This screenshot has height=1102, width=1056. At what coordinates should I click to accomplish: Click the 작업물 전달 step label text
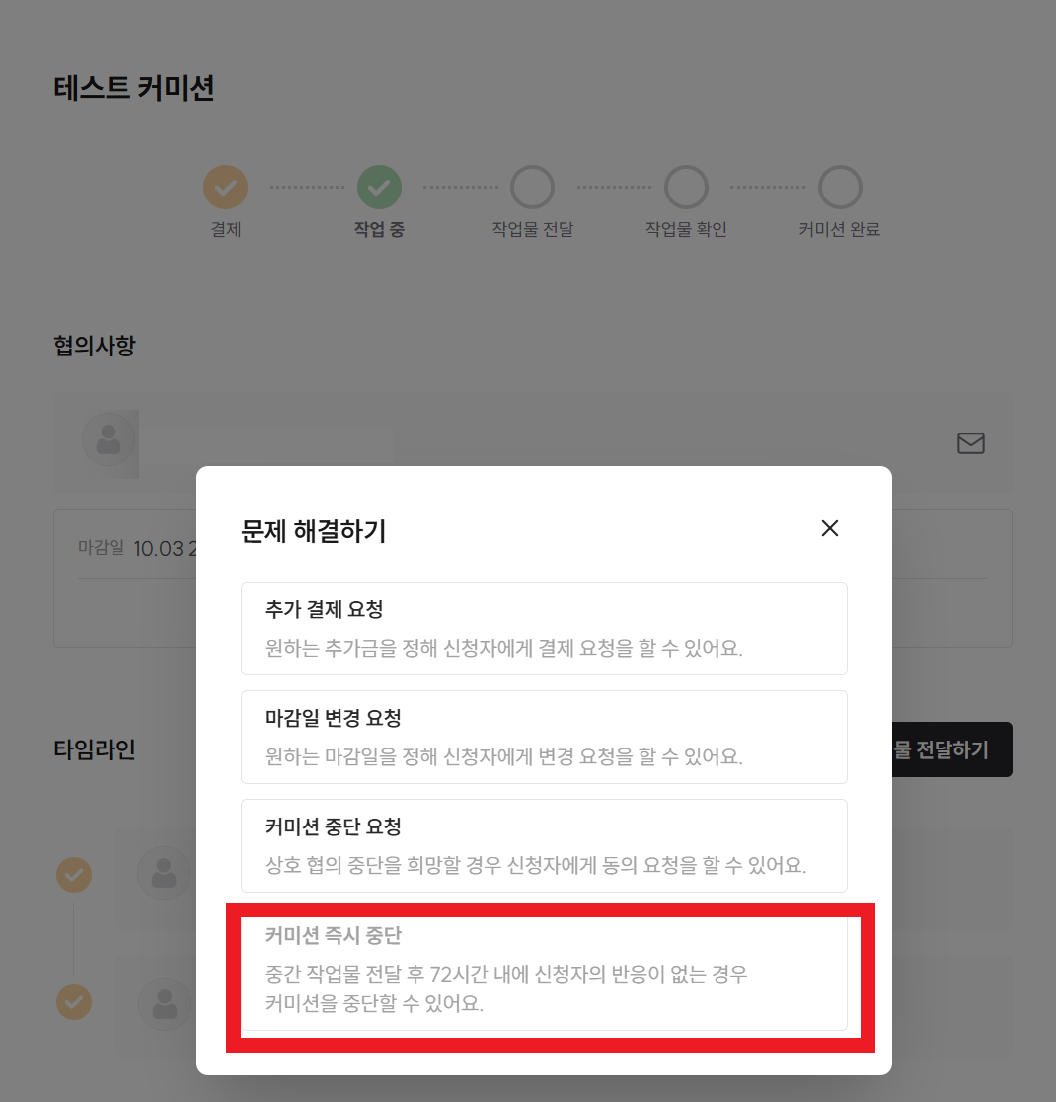tap(532, 230)
